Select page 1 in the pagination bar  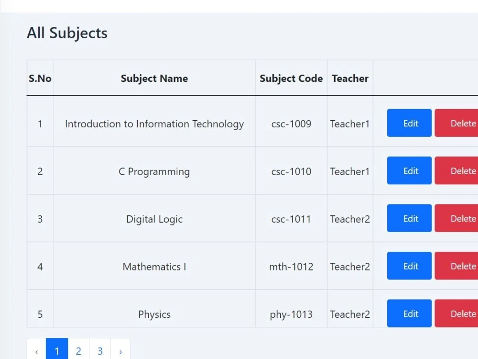click(x=57, y=351)
